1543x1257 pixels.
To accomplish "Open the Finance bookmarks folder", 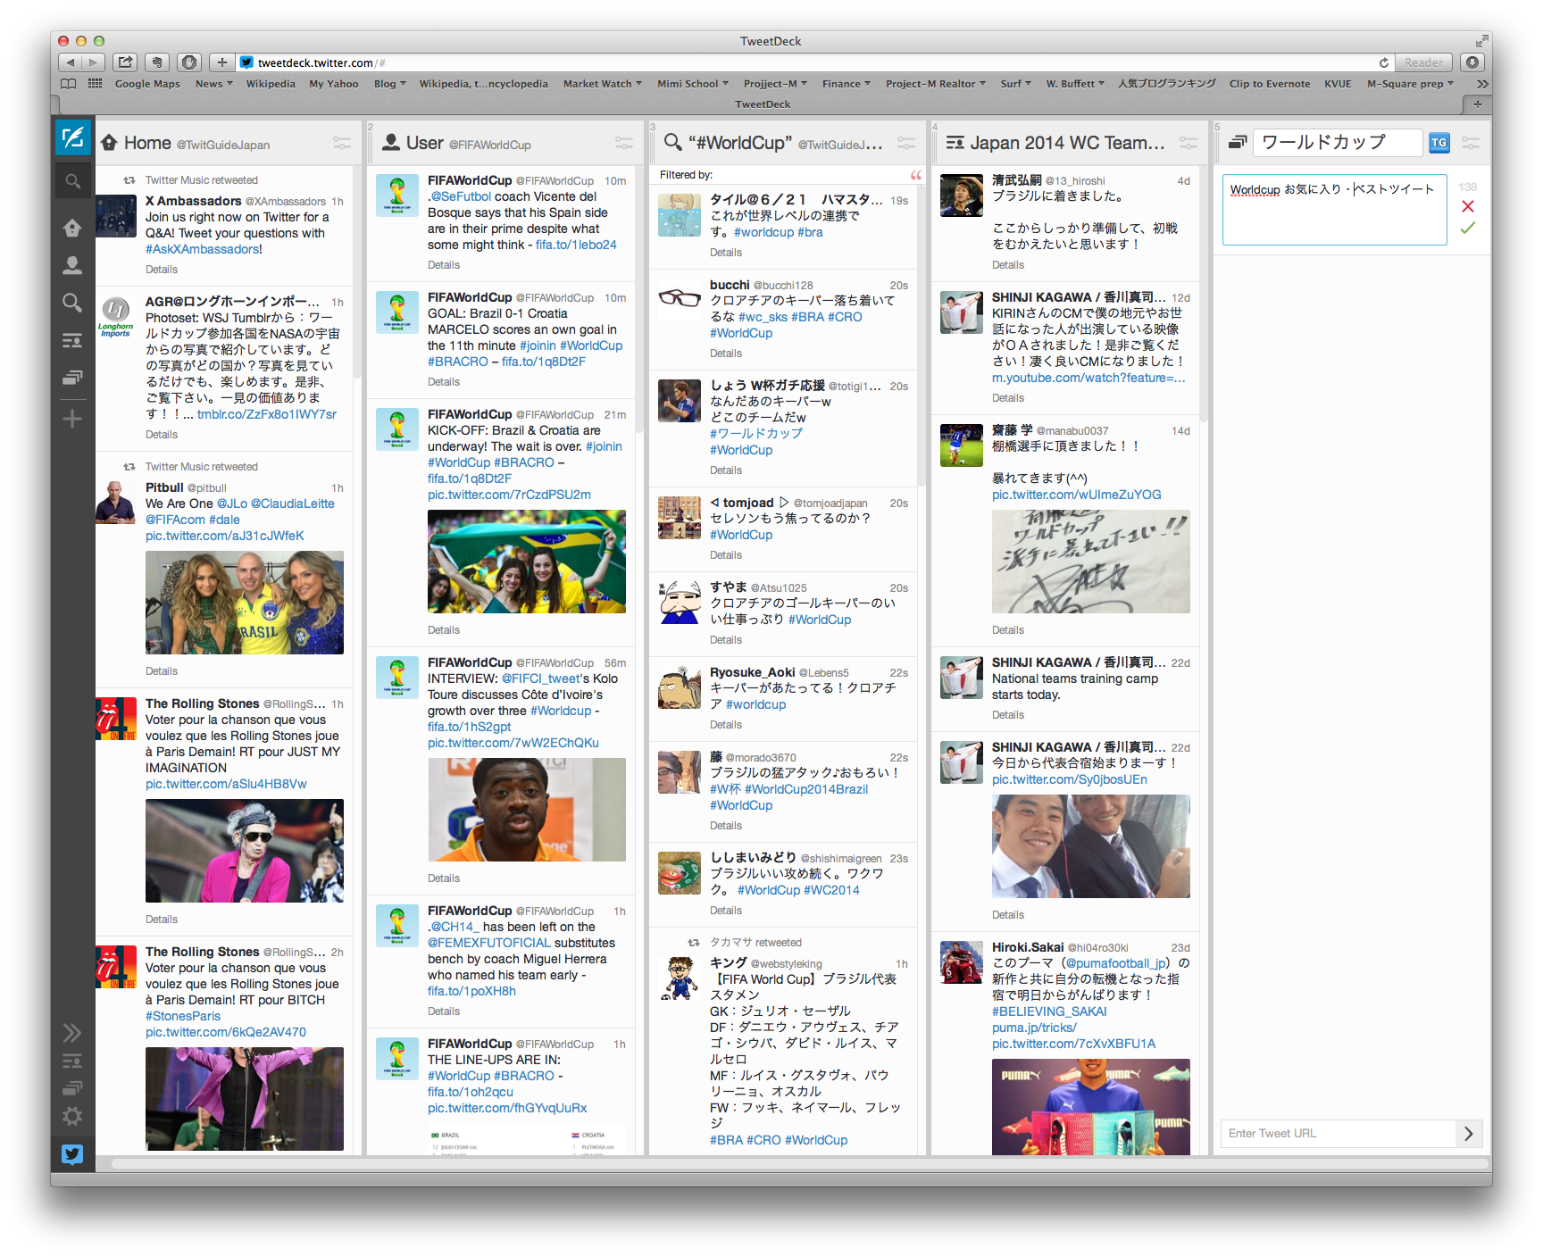I will coord(846,84).
